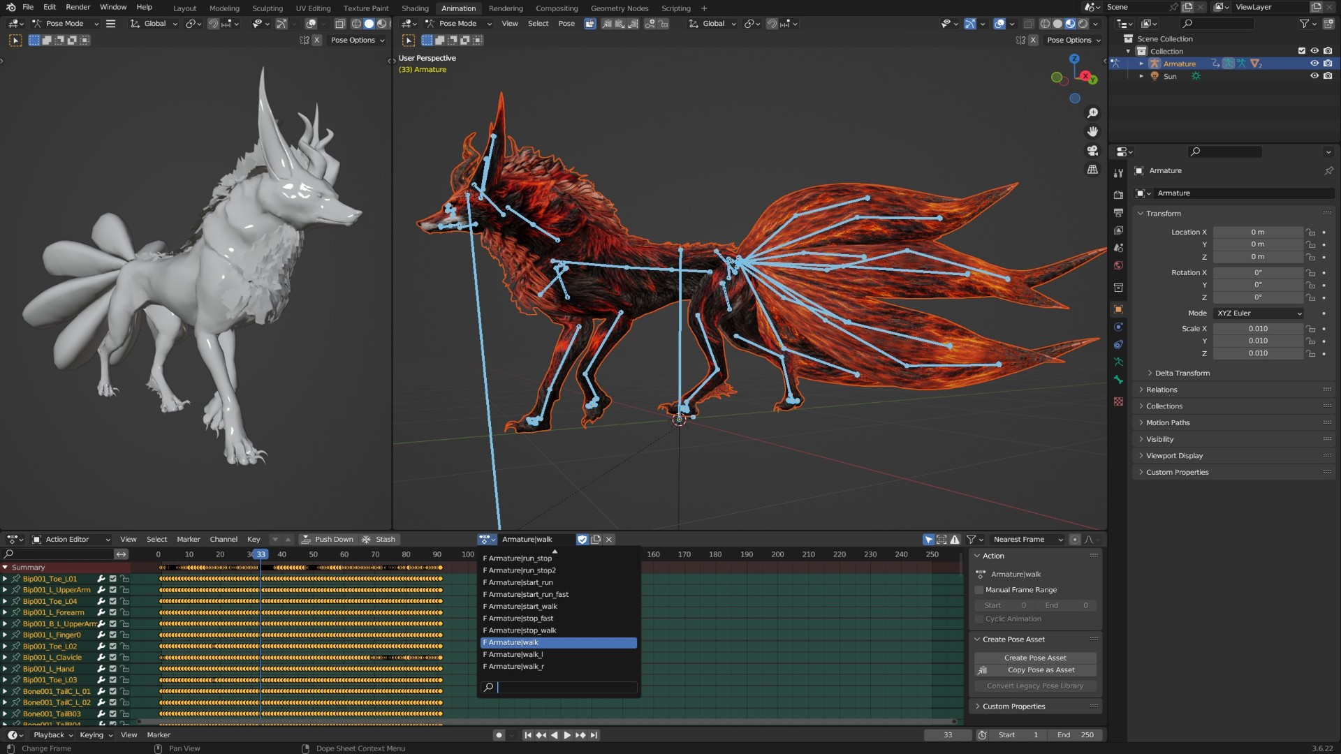Screen dimensions: 1341x754
Task: Click the auto keying record button
Action: (499, 735)
